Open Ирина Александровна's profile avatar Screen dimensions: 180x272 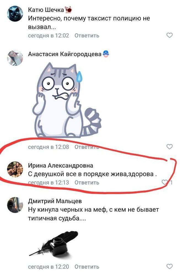(x=15, y=169)
